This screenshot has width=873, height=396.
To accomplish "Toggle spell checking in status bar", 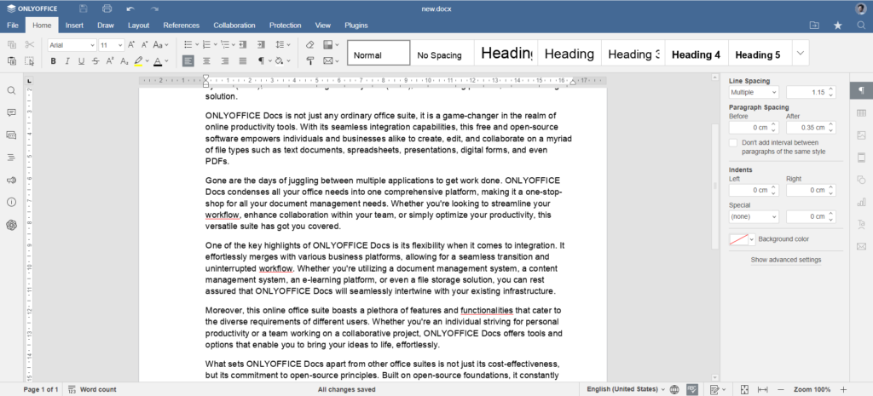I will 692,389.
